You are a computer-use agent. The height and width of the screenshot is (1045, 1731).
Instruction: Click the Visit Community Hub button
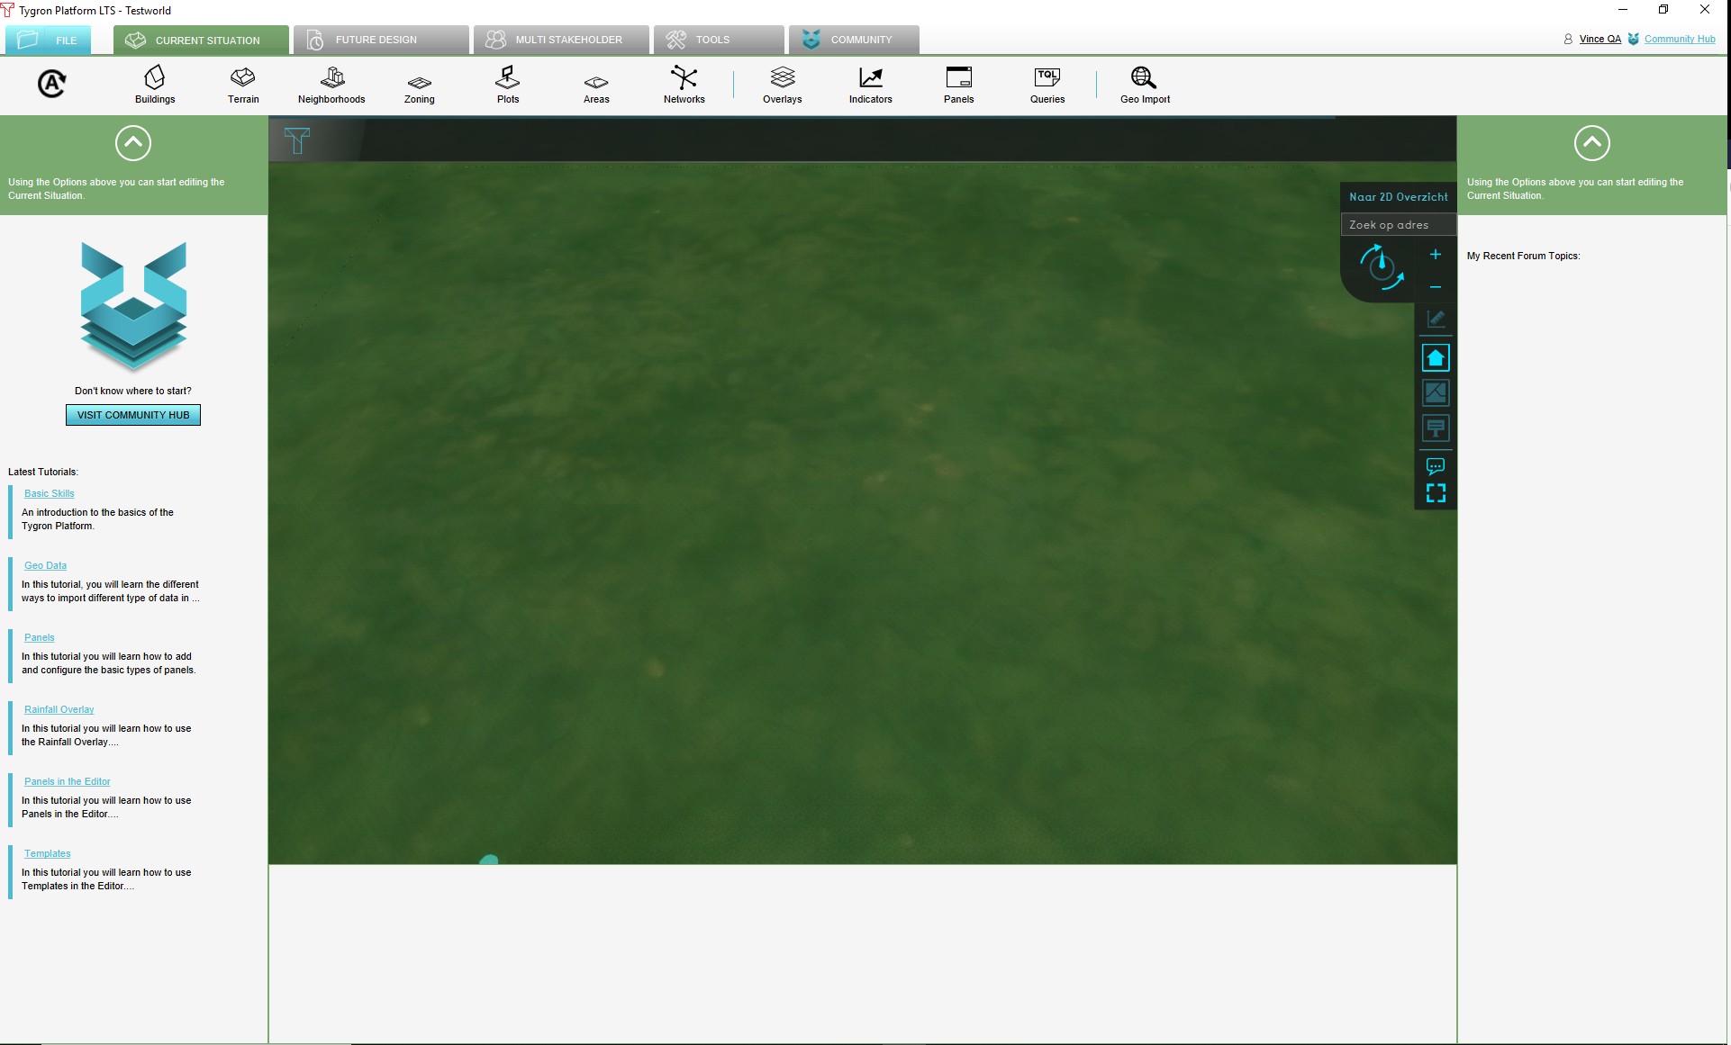coord(133,415)
